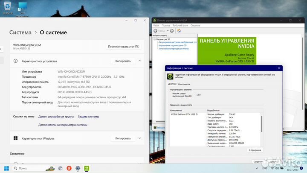Click the Система breadcrumb
This screenshot has height=173, width=307.
20,32
